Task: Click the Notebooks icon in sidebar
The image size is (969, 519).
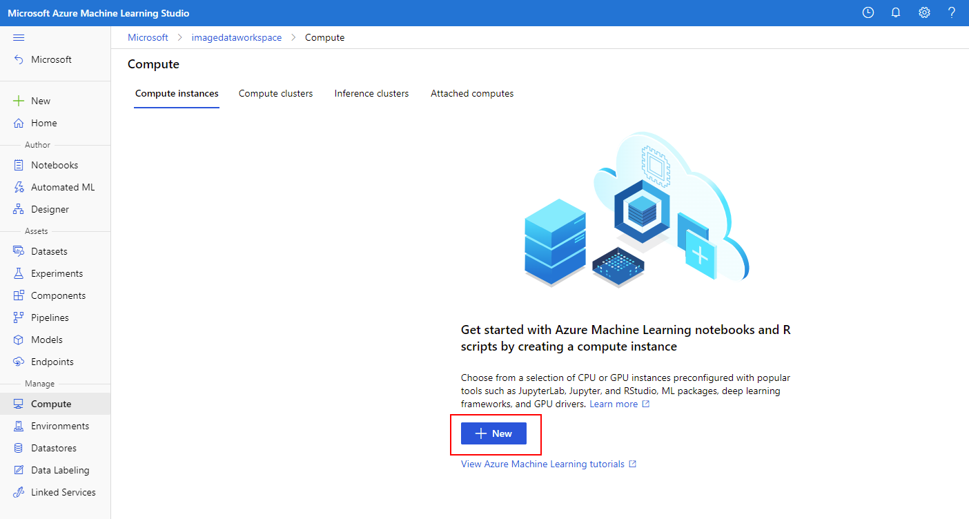Action: click(19, 165)
